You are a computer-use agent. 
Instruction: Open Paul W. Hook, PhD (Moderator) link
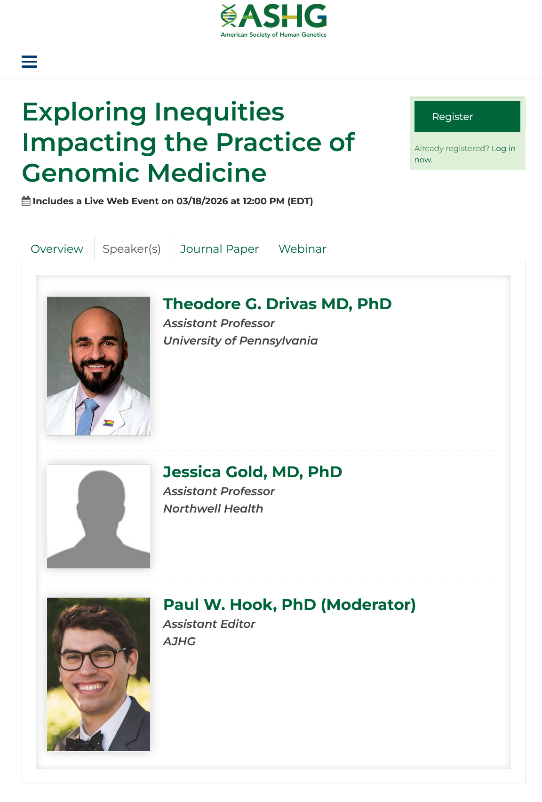point(289,605)
